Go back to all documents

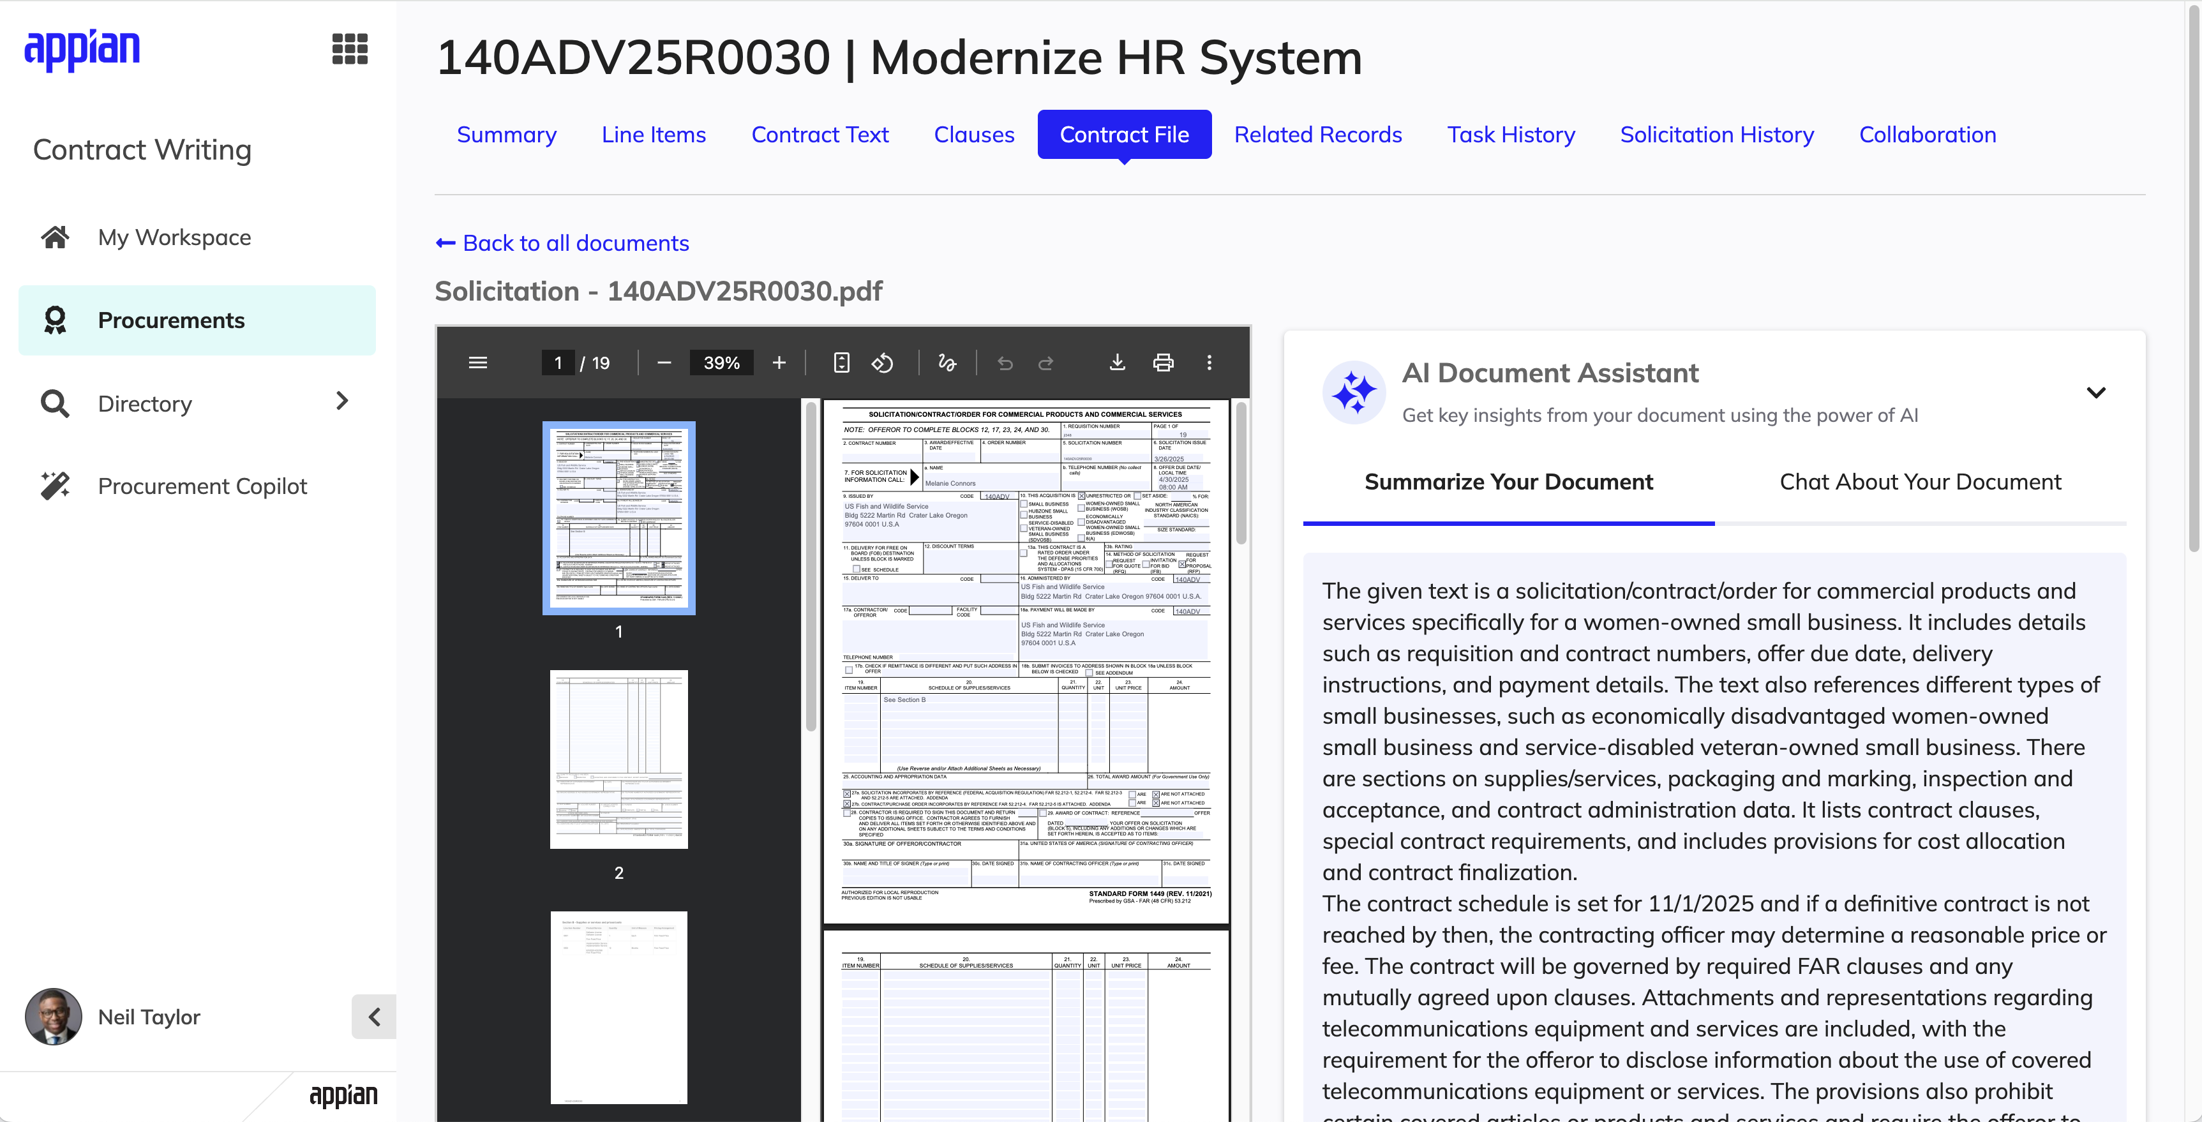point(562,243)
